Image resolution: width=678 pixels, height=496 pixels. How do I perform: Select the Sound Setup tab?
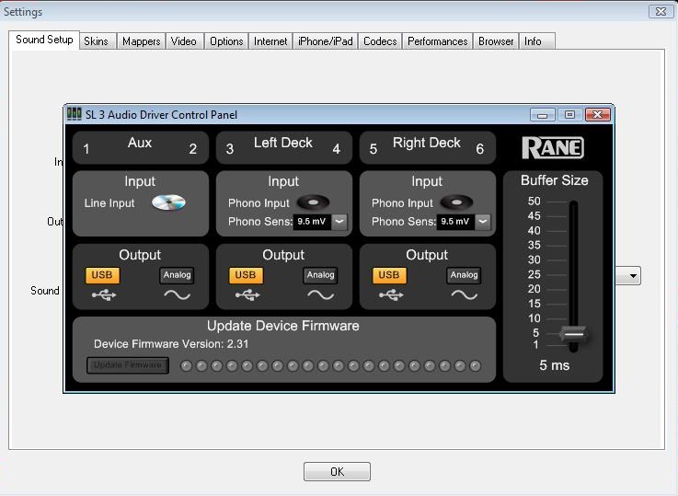pyautogui.click(x=44, y=40)
